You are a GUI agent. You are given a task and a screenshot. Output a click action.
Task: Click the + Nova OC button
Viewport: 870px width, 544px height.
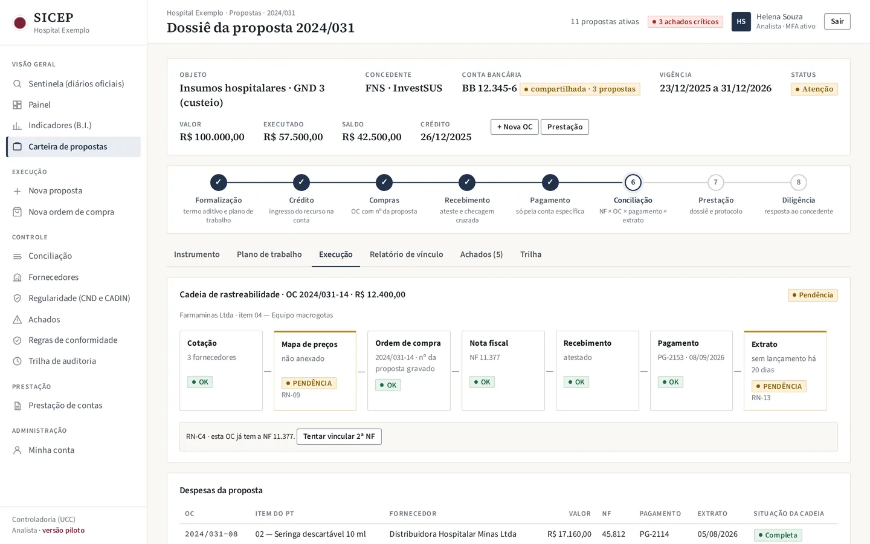click(515, 127)
